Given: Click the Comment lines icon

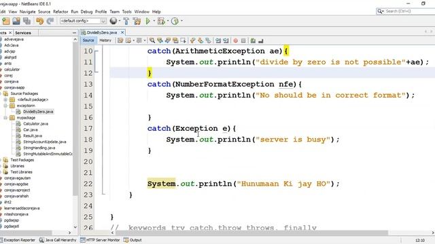Looking at the screenshot, I should (253, 41).
